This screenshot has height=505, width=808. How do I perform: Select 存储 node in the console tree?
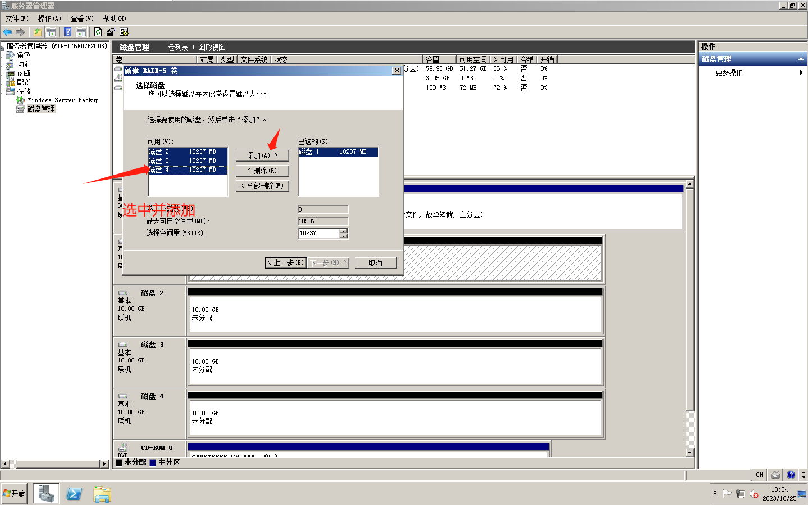(24, 91)
